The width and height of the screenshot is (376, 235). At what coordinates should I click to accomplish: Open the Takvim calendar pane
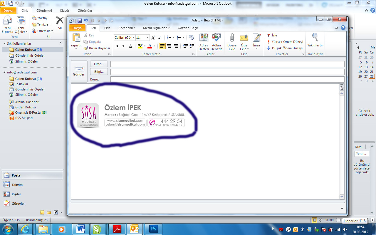click(32, 185)
